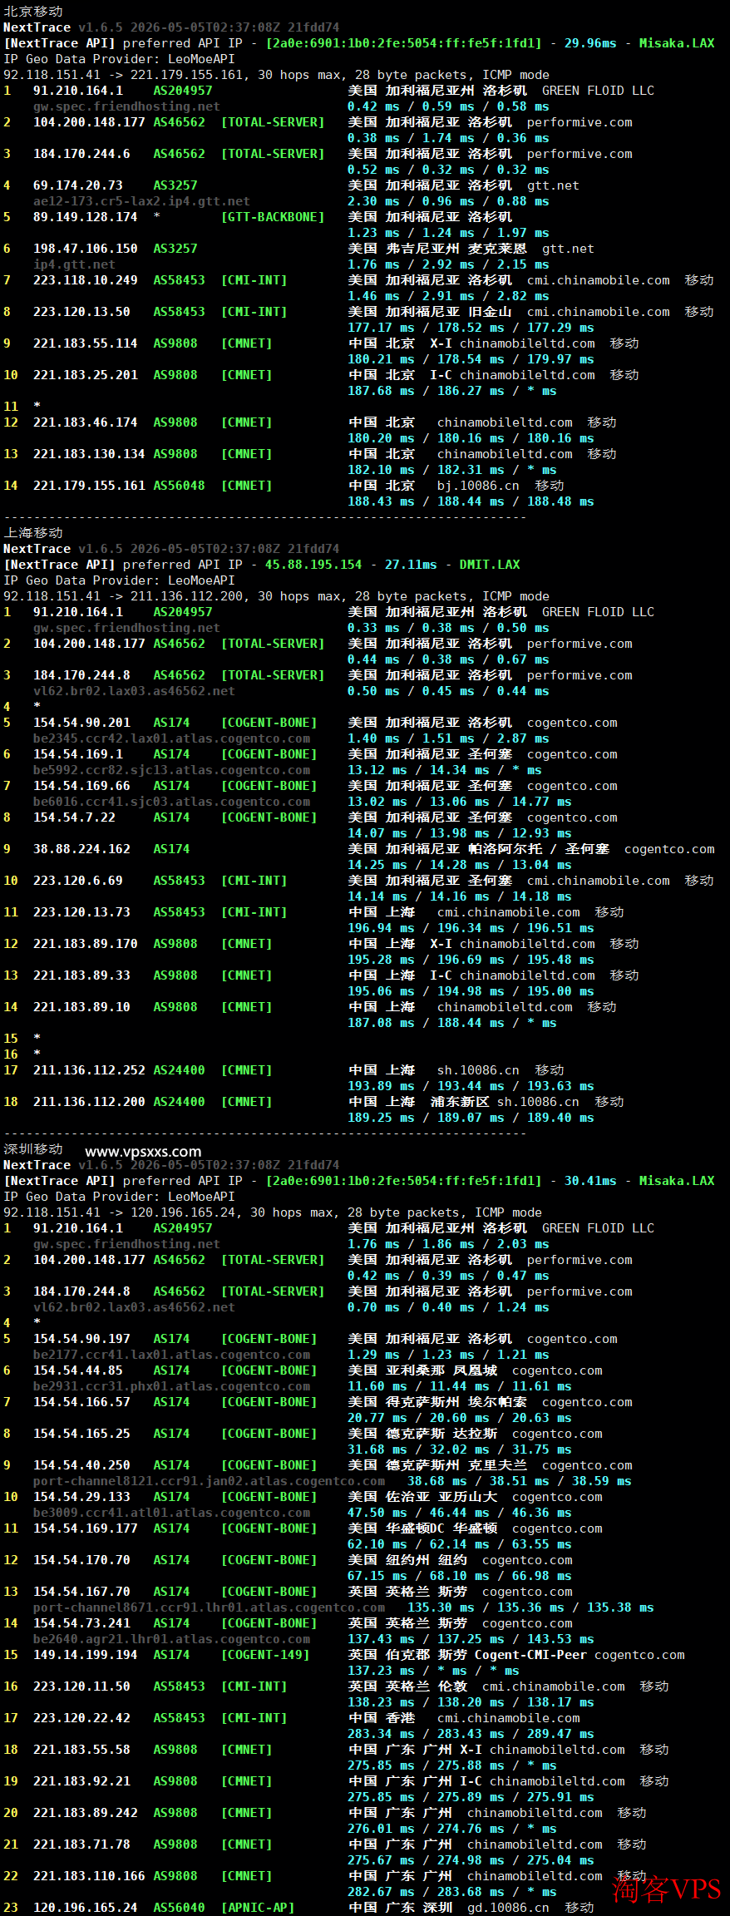Click IP 223.120.22.42
The height and width of the screenshot is (1916, 730).
pos(81,1718)
